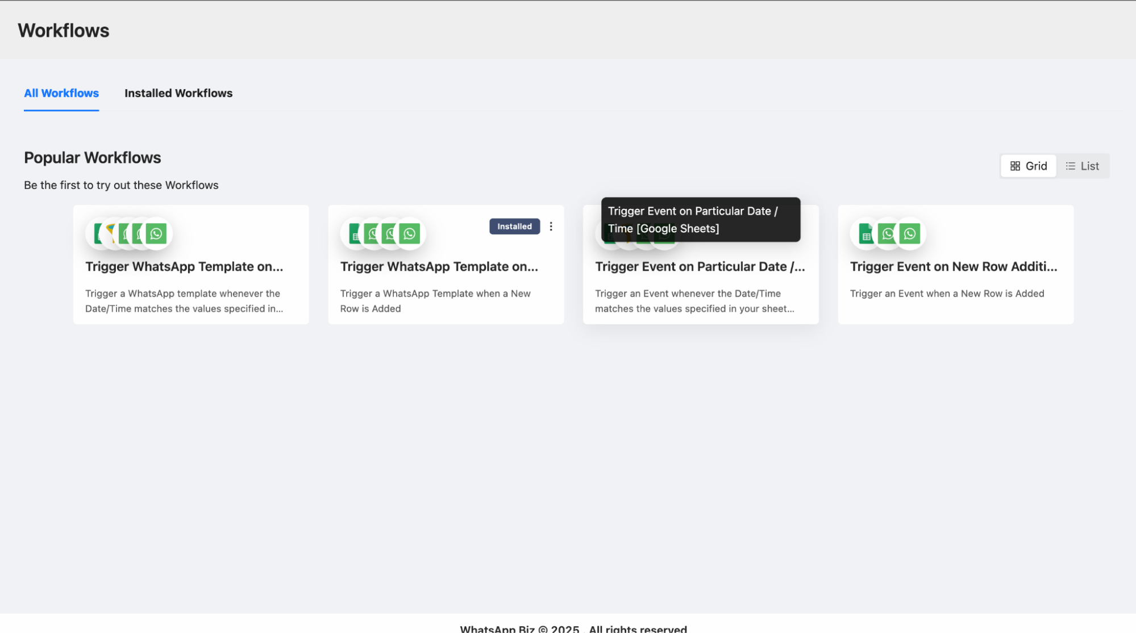The image size is (1136, 633).
Task: Click Google Sheets icon on New Row Addition card
Action: [865, 234]
